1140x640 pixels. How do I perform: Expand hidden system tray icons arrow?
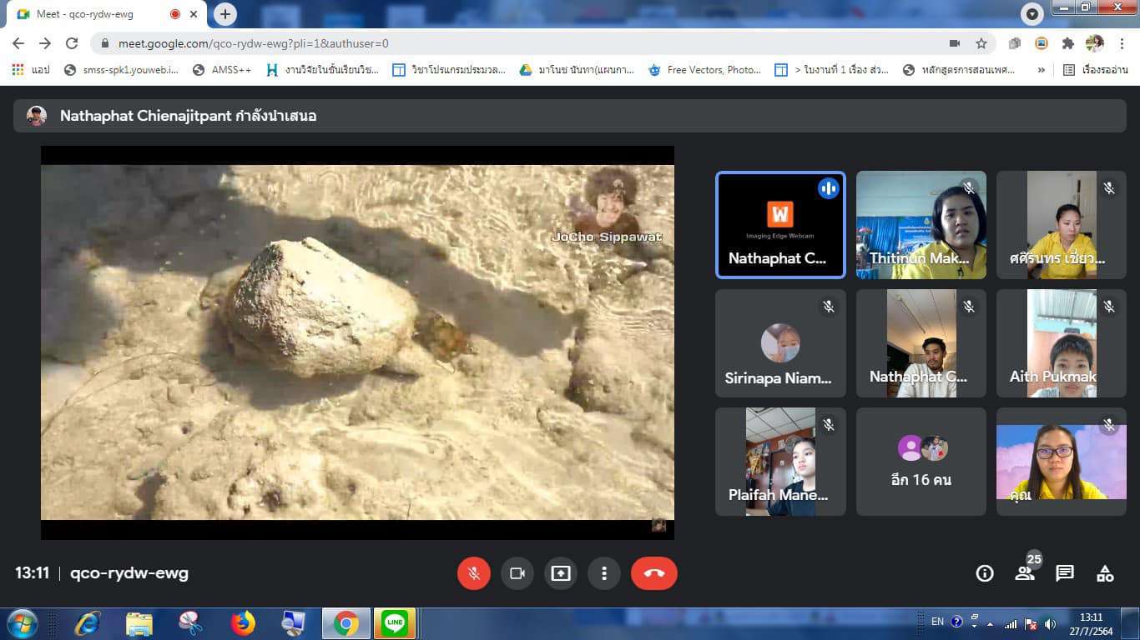point(989,623)
